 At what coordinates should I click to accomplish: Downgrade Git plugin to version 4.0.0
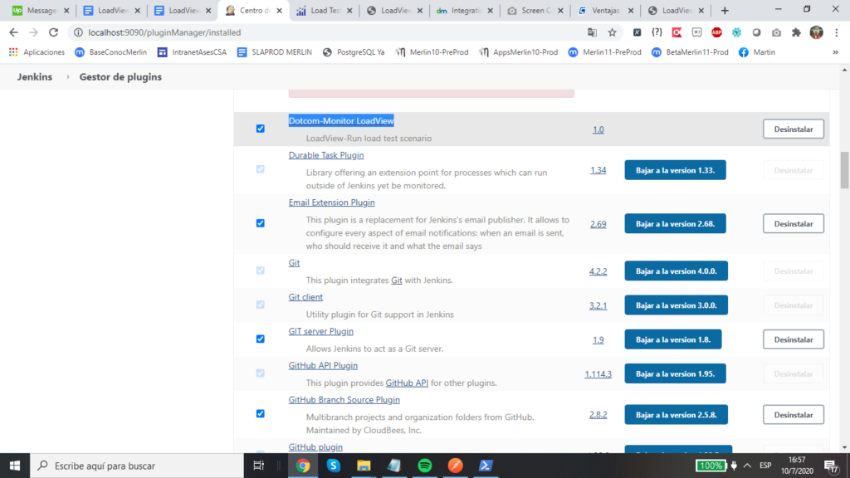(x=676, y=271)
